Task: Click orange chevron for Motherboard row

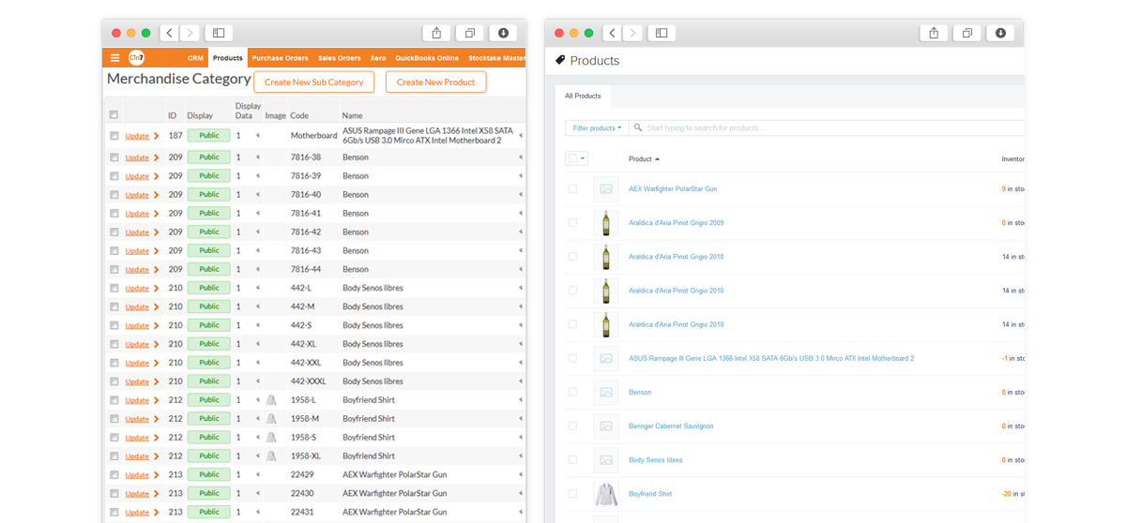Action: click(x=156, y=135)
